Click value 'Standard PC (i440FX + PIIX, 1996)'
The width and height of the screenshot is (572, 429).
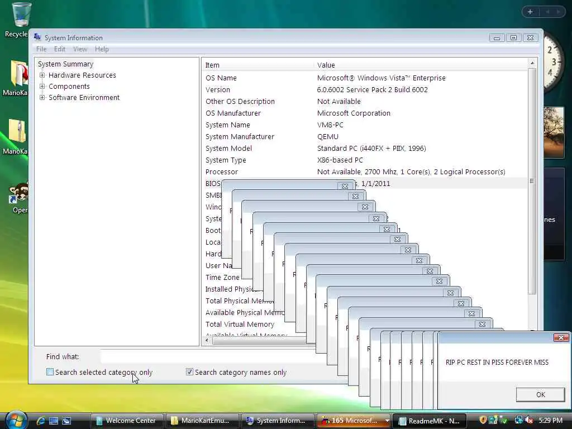click(371, 148)
